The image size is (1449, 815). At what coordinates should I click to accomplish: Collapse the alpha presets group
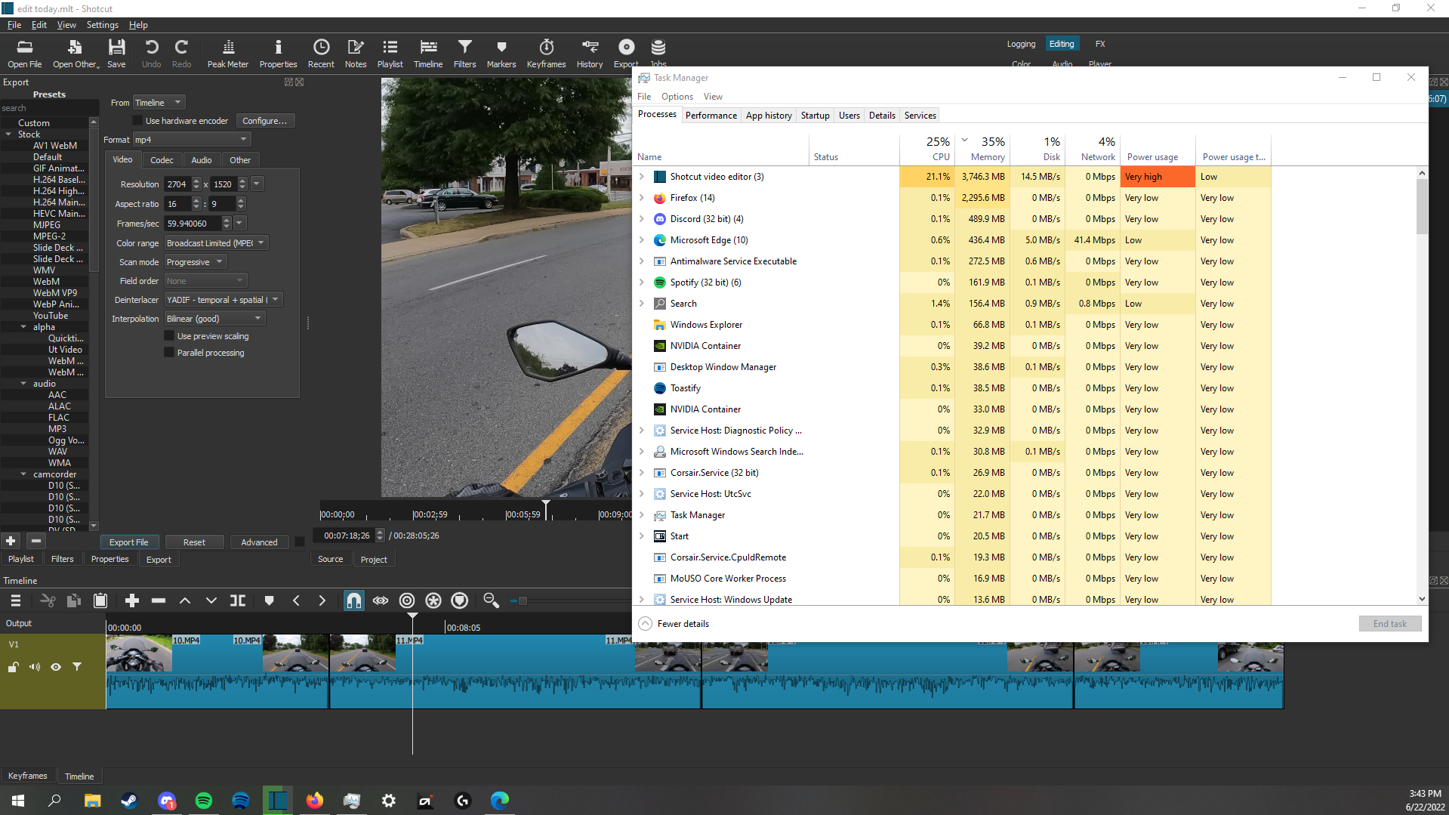(x=23, y=327)
